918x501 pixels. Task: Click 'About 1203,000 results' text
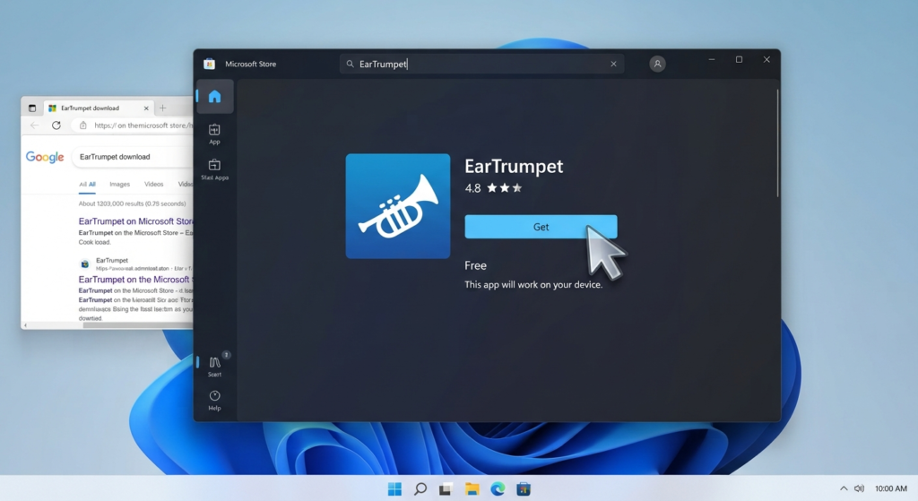pos(133,203)
